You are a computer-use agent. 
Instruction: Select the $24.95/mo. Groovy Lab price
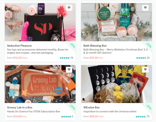(x=20, y=116)
